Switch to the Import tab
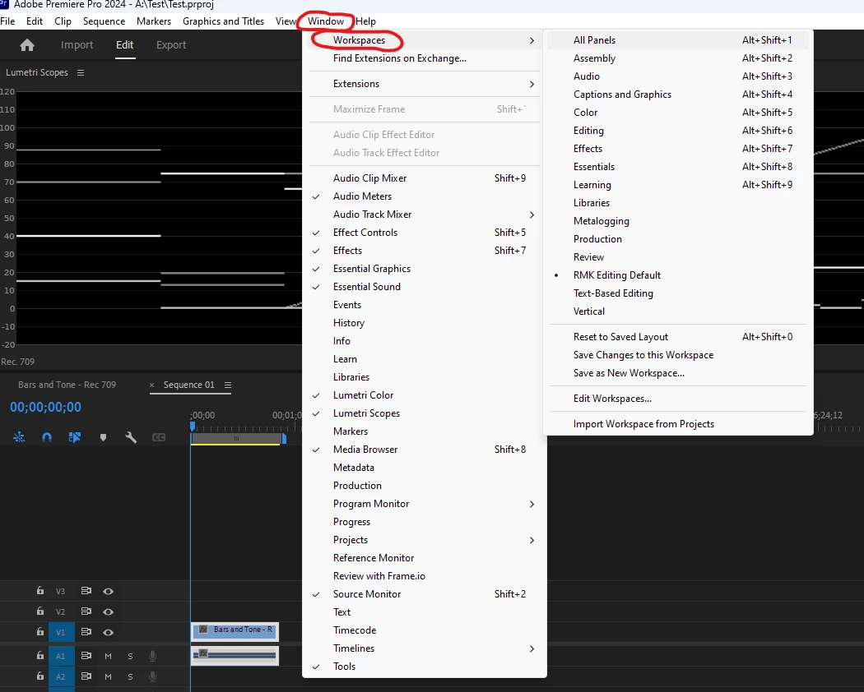Screen dimensions: 864x692 [77, 45]
